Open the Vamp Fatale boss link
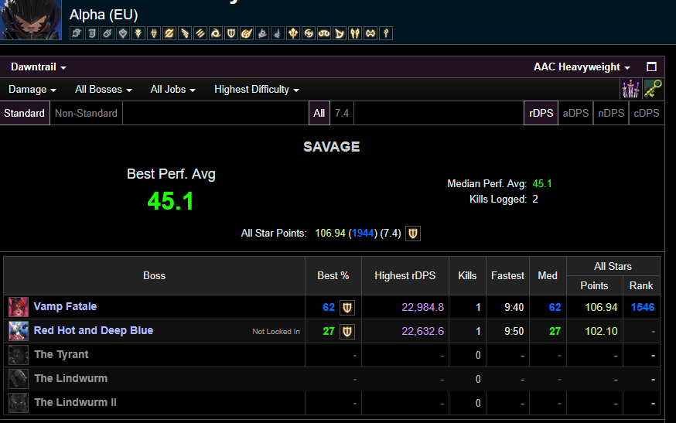Viewport: 676px width, 423px height. click(x=65, y=306)
